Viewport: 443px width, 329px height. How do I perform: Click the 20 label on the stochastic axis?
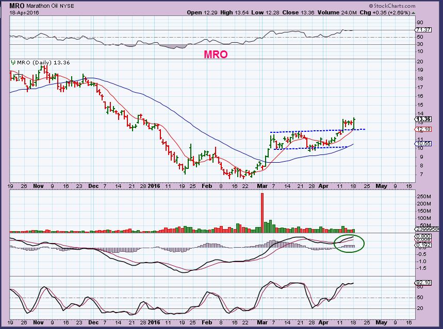pyautogui.click(x=420, y=308)
